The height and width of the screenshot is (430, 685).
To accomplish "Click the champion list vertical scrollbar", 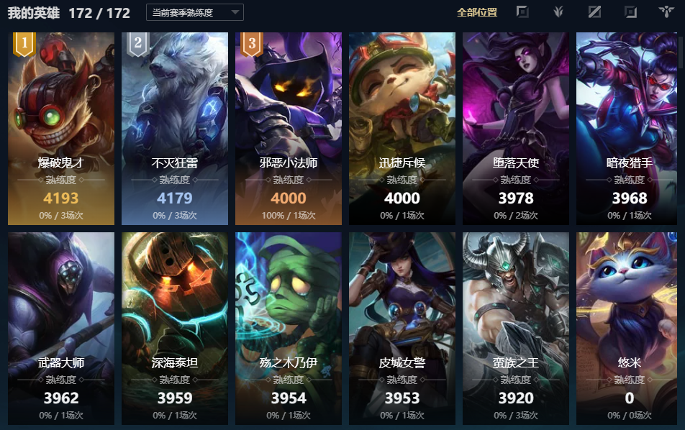I will pos(682,52).
